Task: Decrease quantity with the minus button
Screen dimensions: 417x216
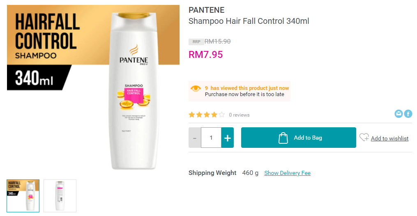Action: (x=195, y=138)
